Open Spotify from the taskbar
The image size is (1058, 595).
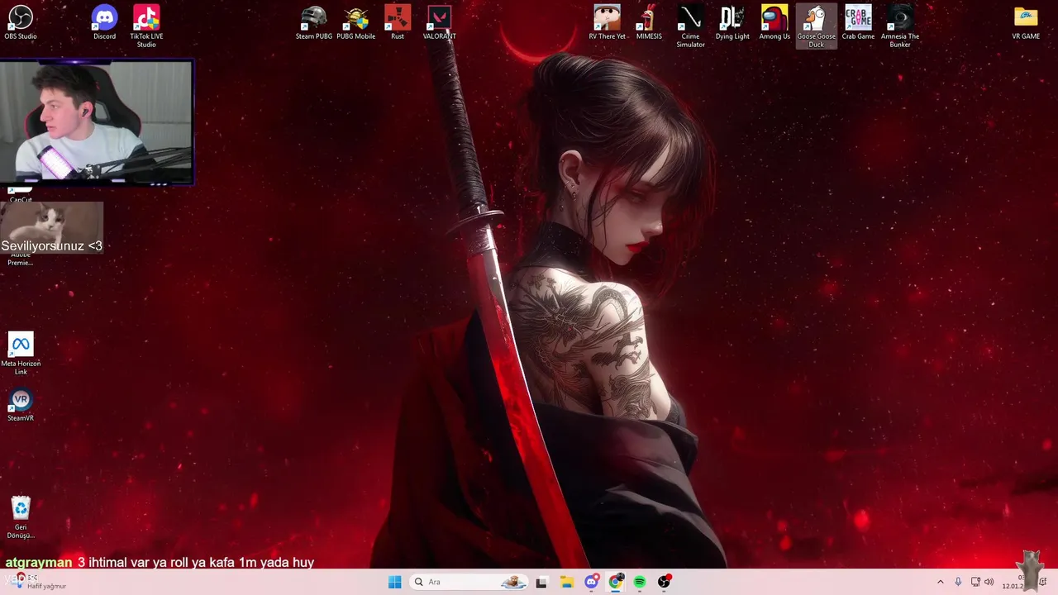click(x=640, y=582)
